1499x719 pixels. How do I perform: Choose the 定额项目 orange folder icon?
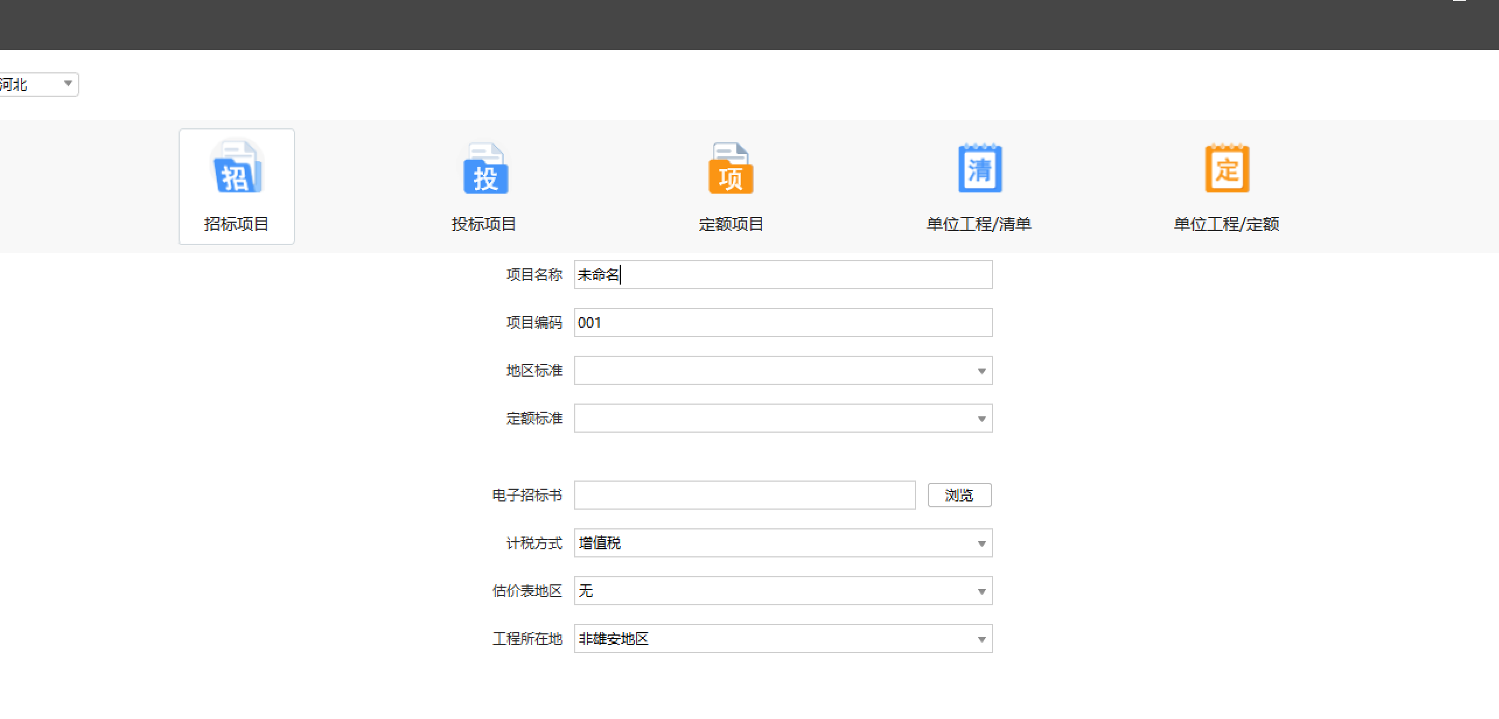pos(731,168)
